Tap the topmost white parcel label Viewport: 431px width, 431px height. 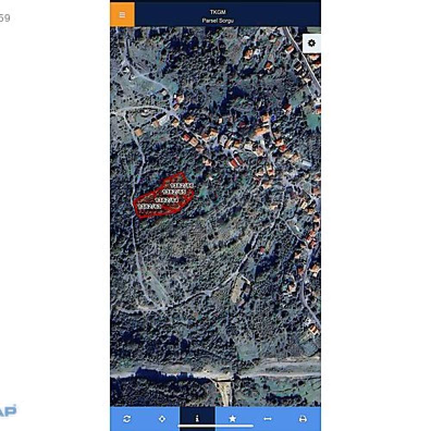182,185
